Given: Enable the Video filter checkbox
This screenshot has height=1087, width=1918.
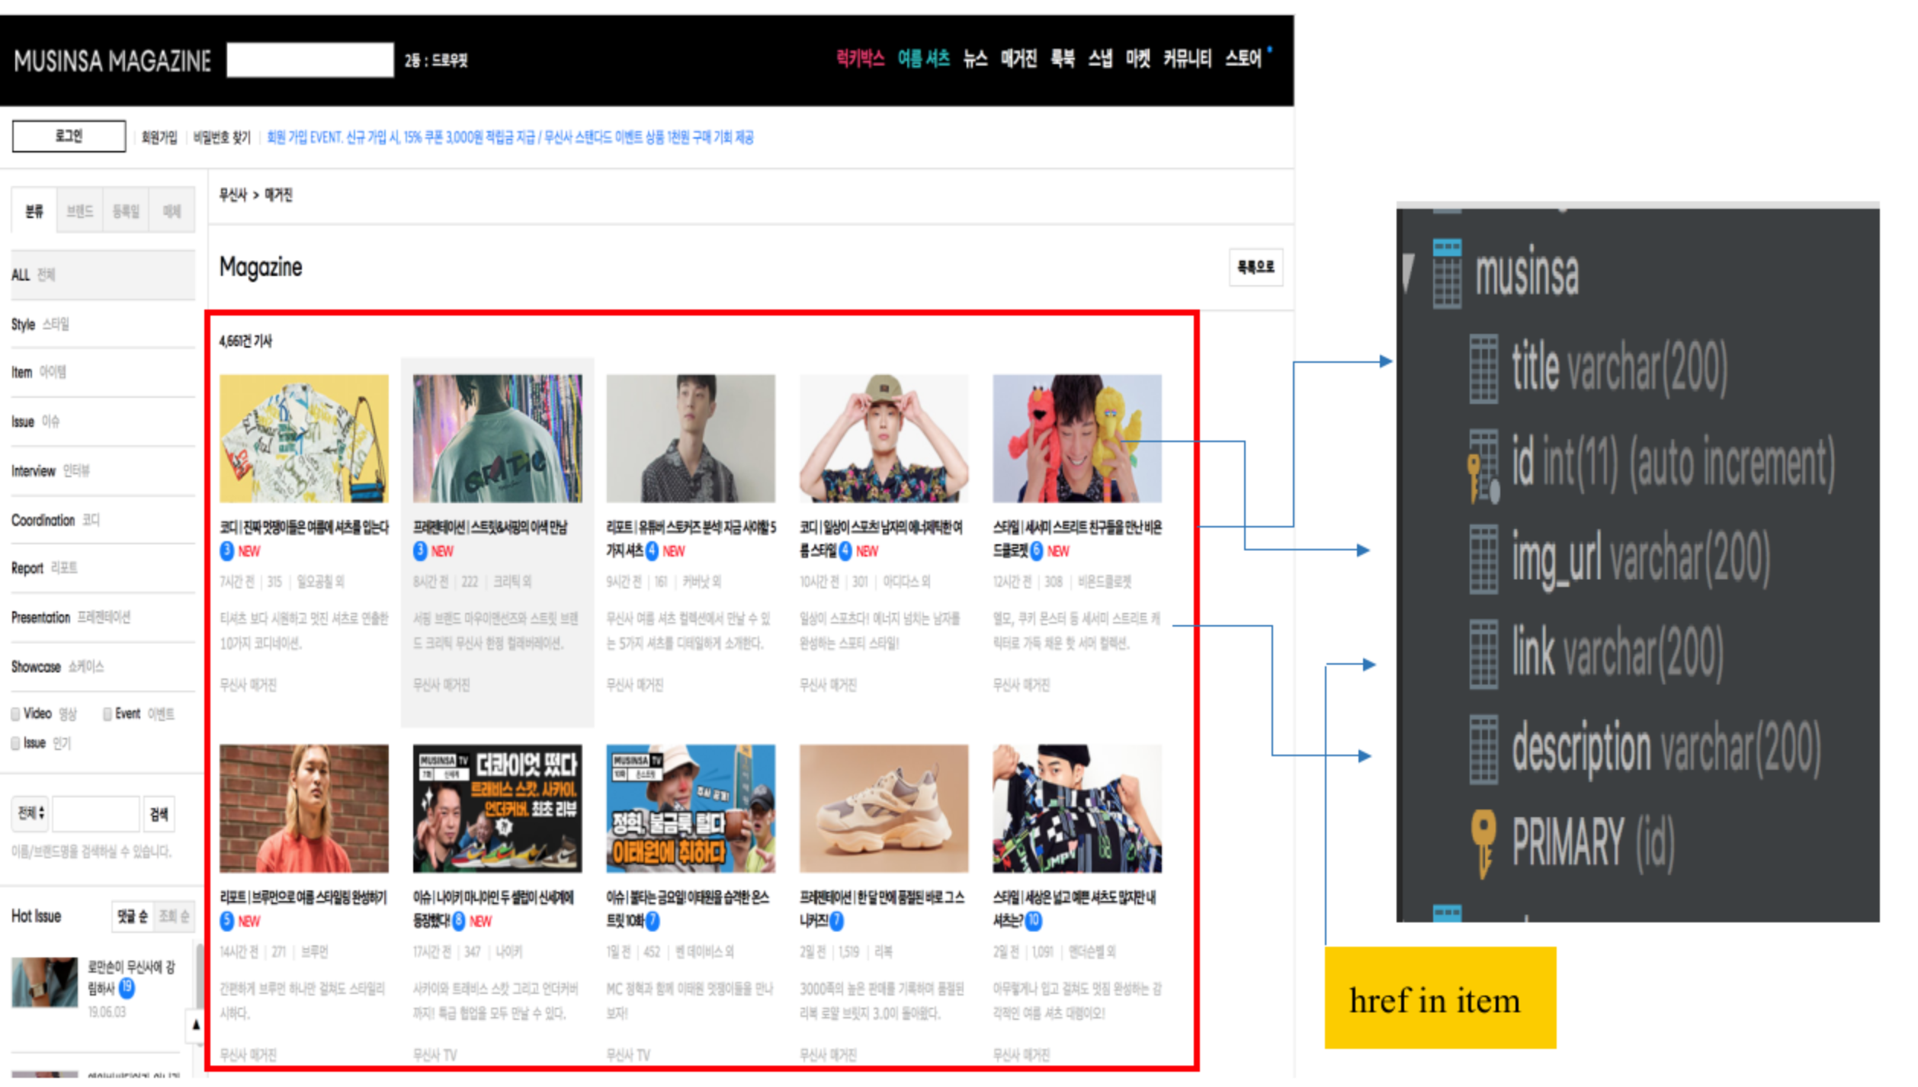Looking at the screenshot, I should click(x=15, y=713).
